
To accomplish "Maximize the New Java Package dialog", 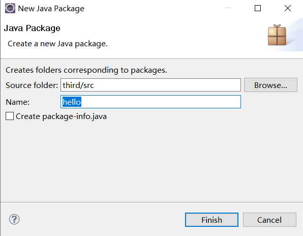I will [x=258, y=8].
